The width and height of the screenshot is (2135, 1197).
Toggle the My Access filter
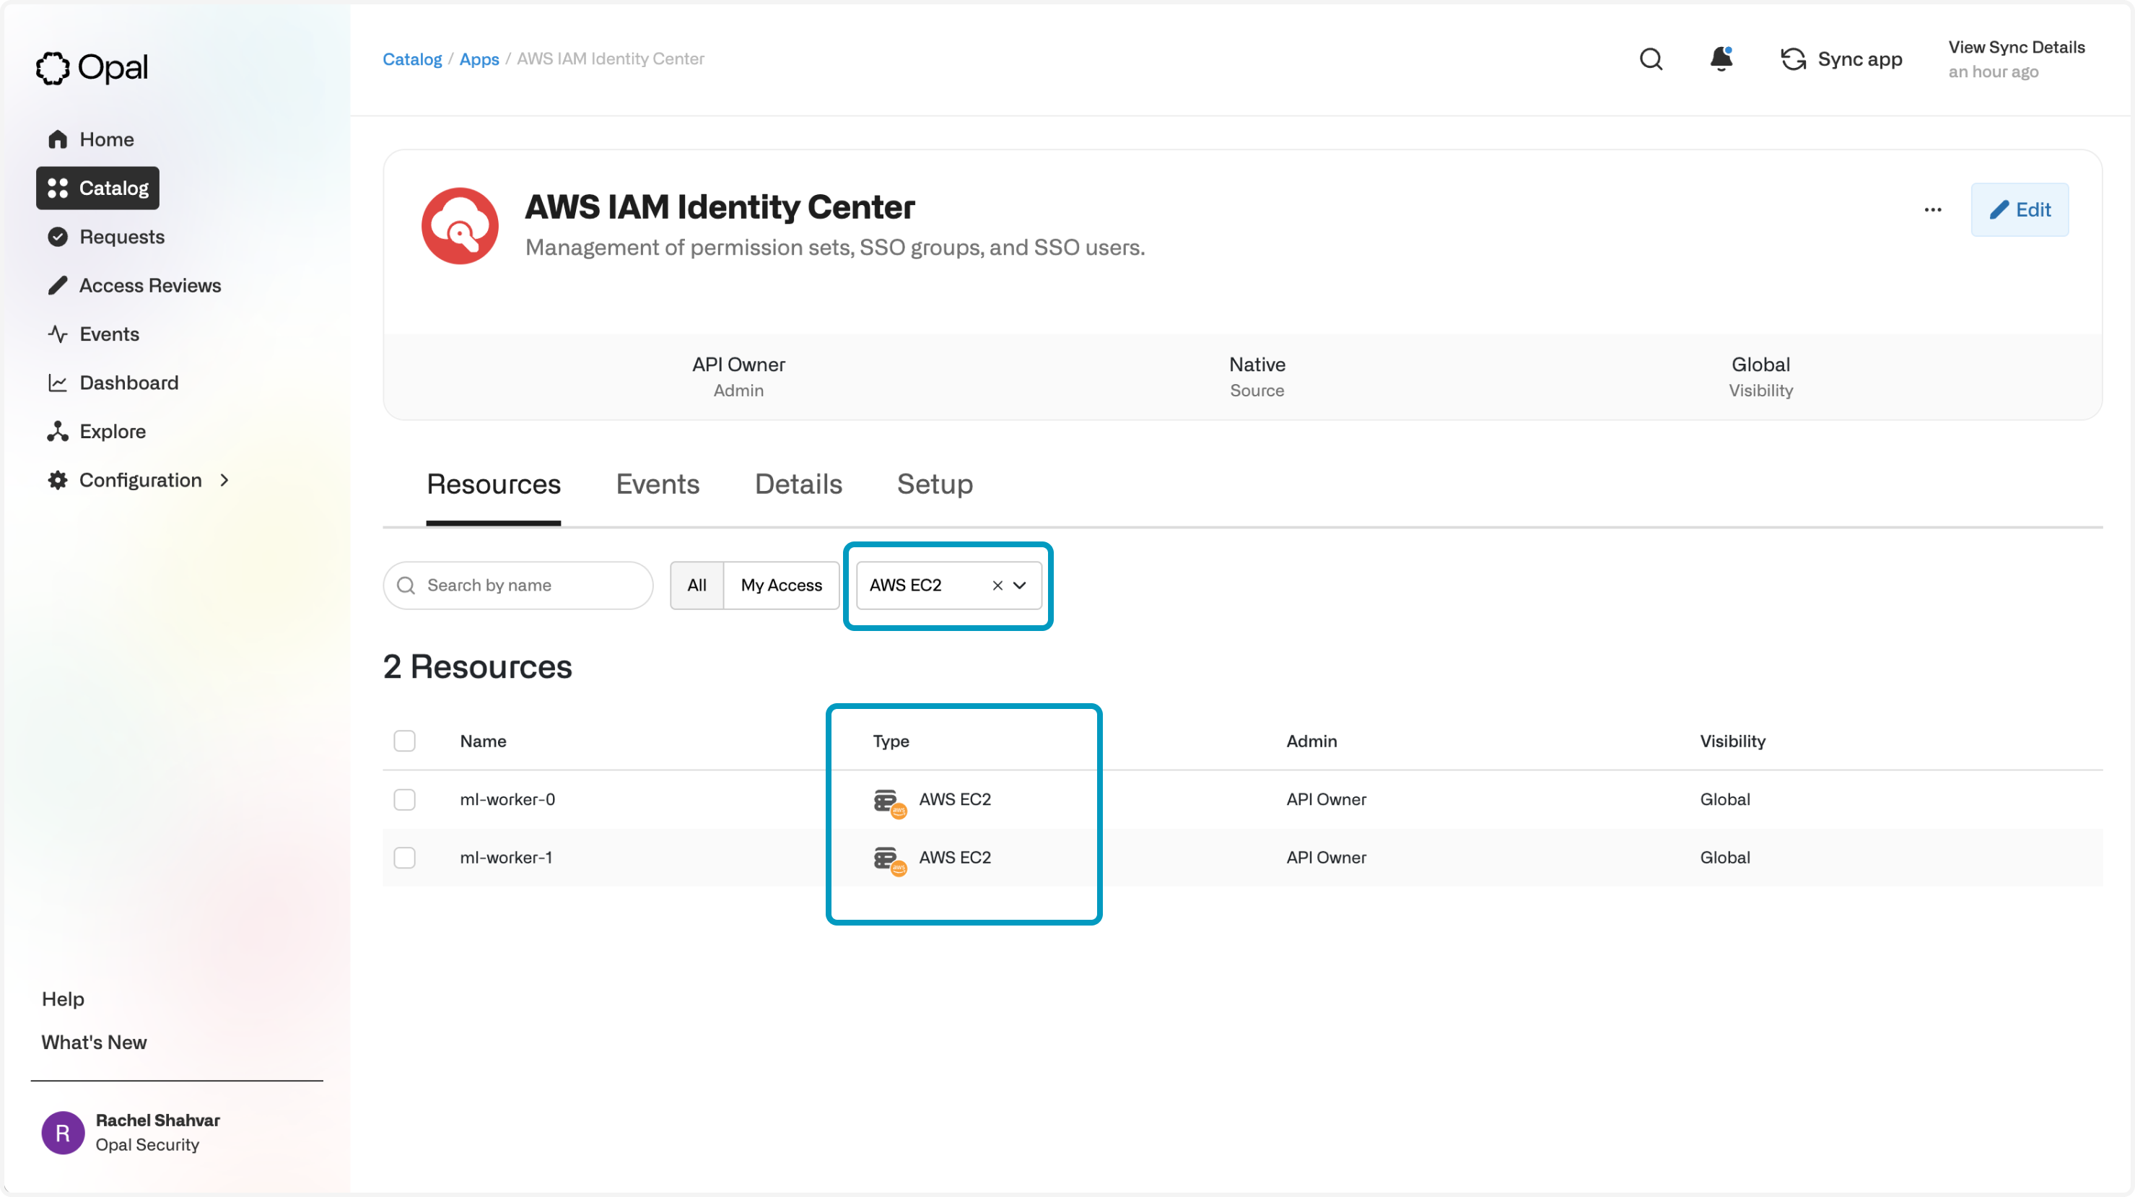tap(781, 586)
